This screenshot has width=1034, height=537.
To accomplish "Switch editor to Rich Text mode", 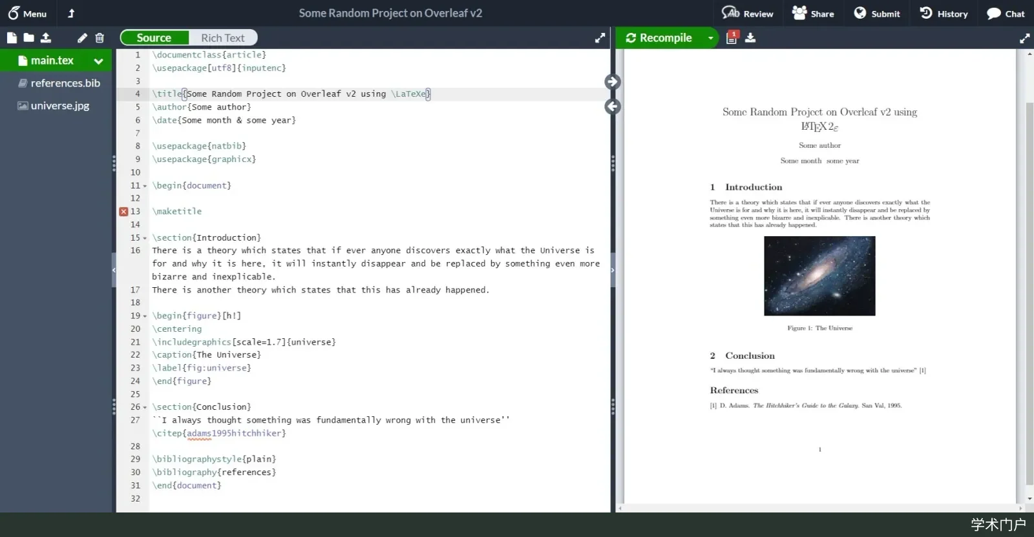I will click(x=222, y=37).
